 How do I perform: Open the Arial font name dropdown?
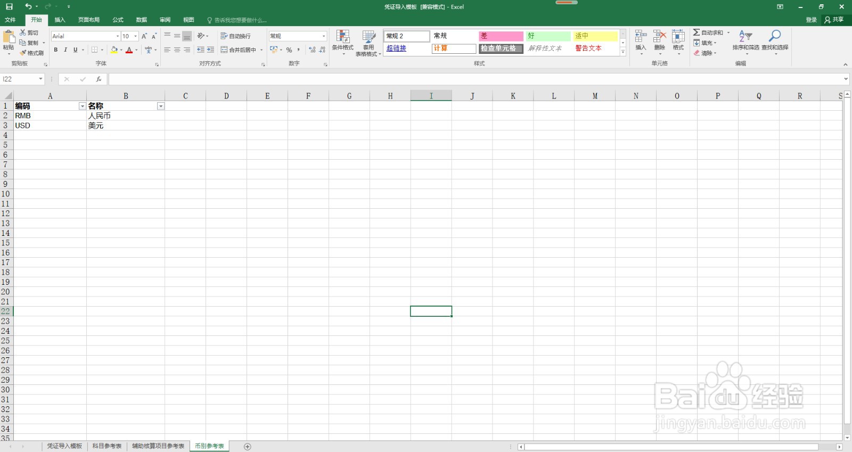click(x=118, y=36)
